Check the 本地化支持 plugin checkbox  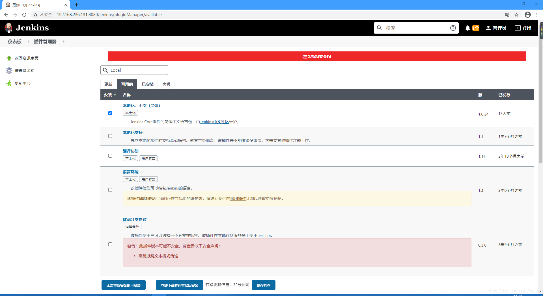point(110,136)
